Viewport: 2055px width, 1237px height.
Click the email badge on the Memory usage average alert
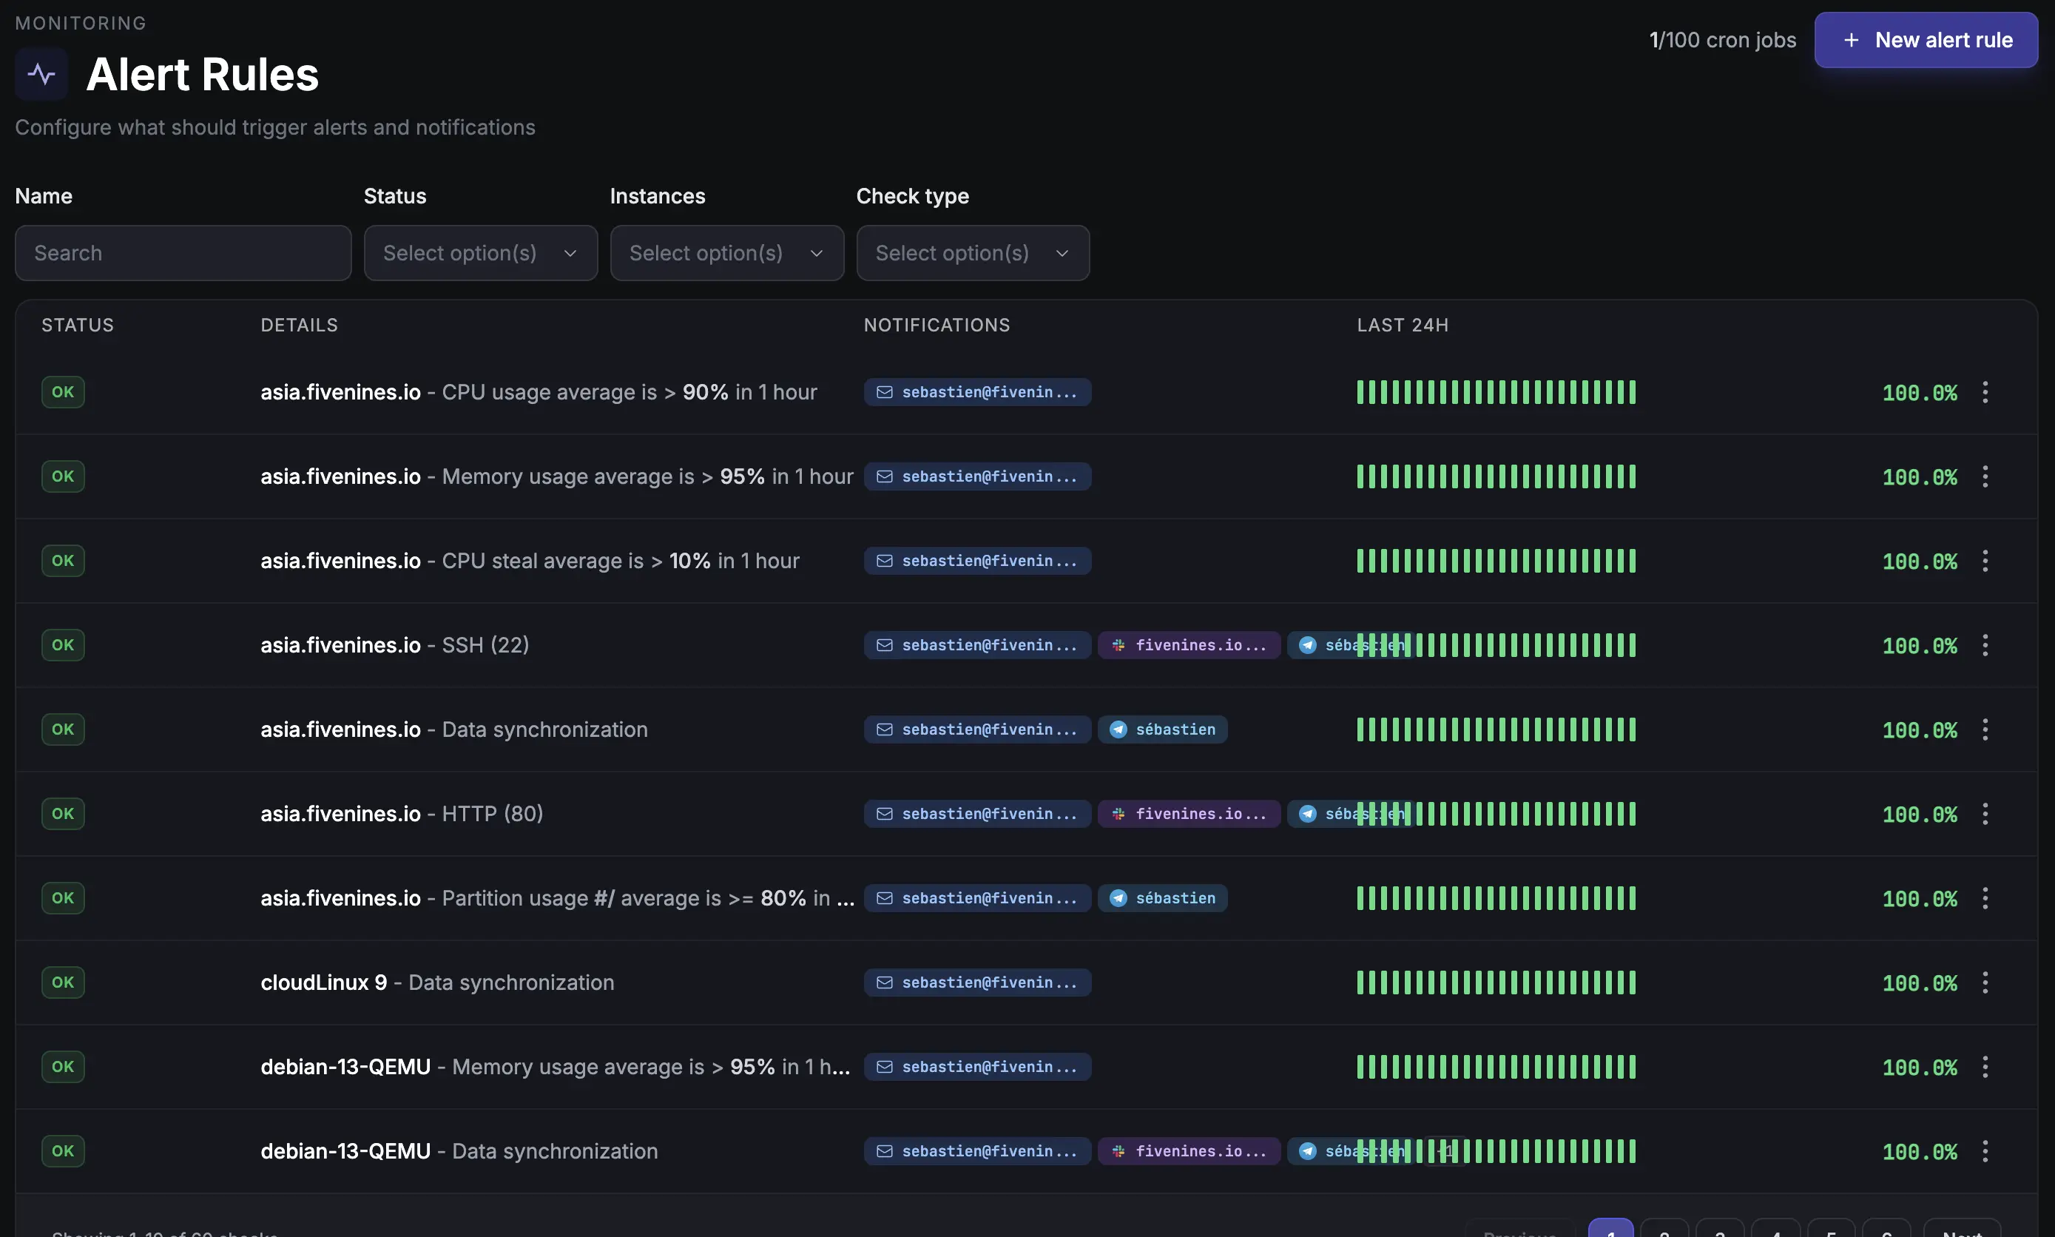(976, 476)
